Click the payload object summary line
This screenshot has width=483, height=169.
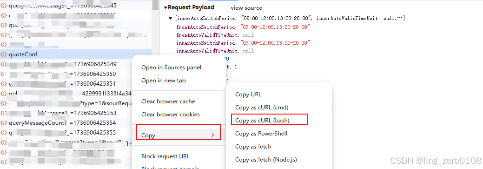[290, 19]
